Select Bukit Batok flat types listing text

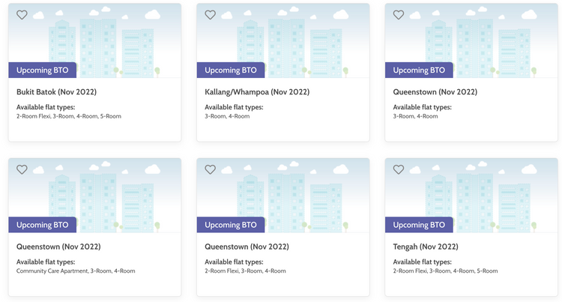pyautogui.click(x=69, y=116)
